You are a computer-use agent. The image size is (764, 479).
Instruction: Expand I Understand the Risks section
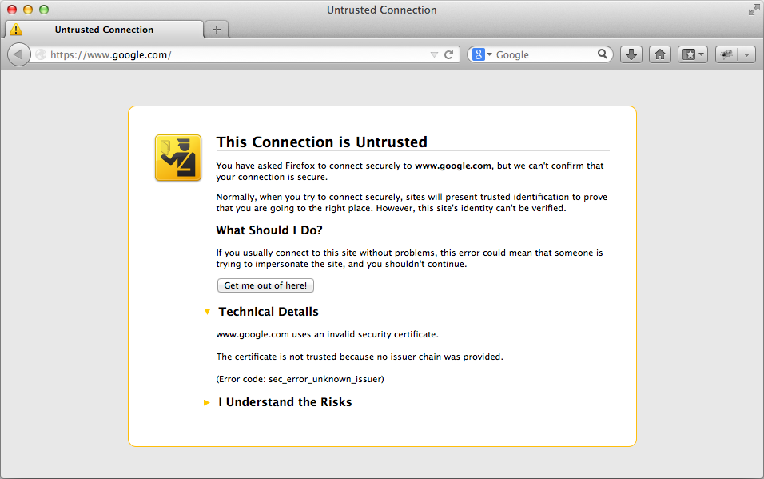click(x=207, y=402)
